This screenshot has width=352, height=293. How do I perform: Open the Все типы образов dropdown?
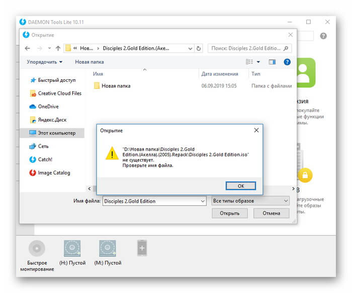pos(250,201)
